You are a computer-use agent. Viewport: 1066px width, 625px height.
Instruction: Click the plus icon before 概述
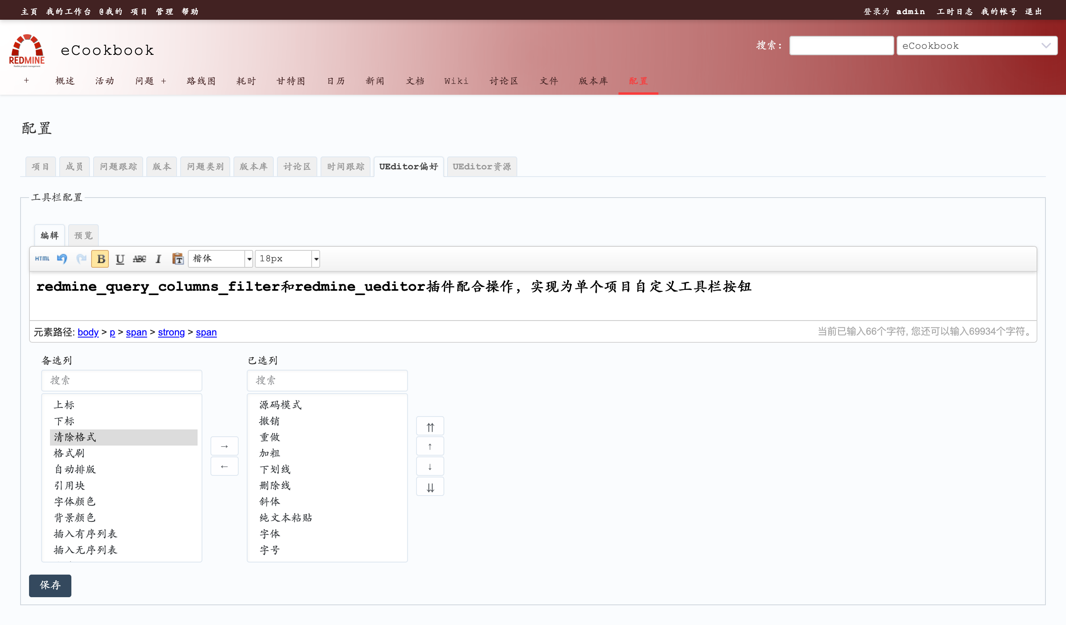click(x=26, y=80)
